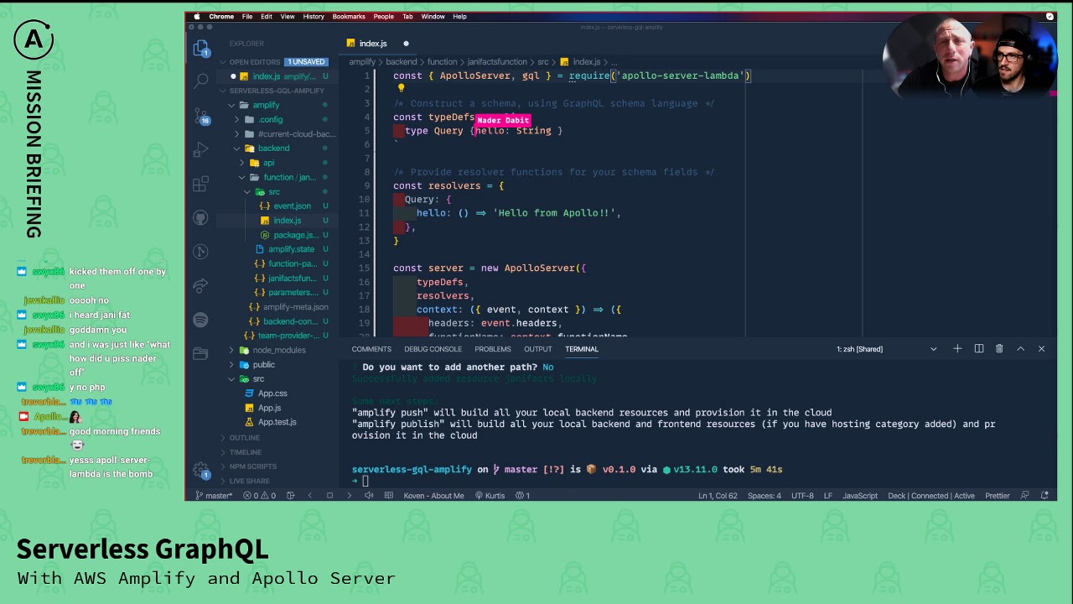
Task: Select the Terminal tab
Action: pyautogui.click(x=582, y=349)
